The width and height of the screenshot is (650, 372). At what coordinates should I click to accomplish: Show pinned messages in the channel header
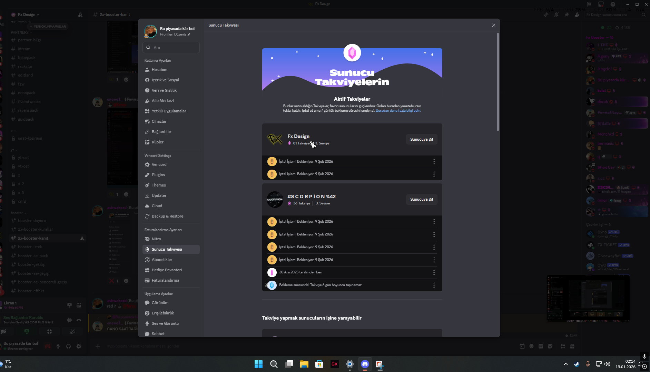[x=567, y=14]
